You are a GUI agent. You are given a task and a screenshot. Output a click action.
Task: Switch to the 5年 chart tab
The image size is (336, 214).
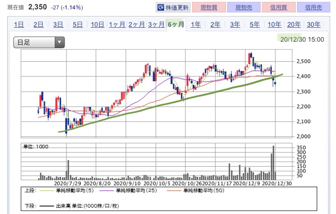(x=255, y=25)
